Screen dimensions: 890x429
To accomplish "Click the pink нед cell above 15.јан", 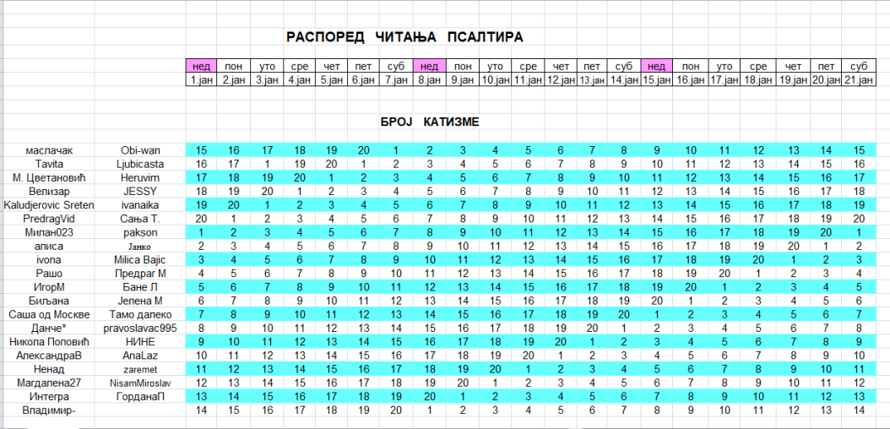I will tap(657, 66).
